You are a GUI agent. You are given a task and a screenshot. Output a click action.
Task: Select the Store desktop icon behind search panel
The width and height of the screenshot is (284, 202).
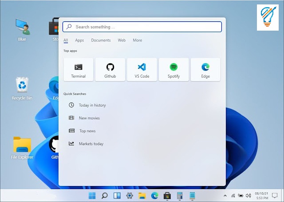tap(54, 30)
